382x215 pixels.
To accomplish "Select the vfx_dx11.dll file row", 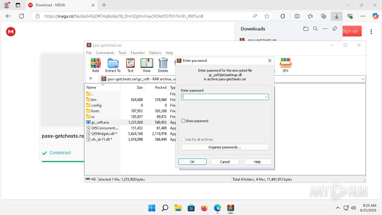I will (130, 139).
